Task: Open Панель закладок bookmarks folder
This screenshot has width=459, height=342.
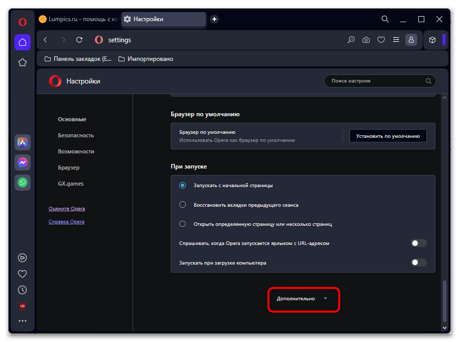Action: (x=78, y=59)
